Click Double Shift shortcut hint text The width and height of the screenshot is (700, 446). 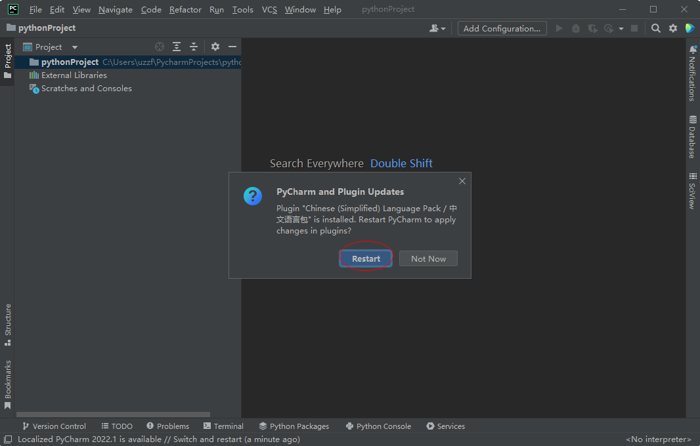[401, 164]
